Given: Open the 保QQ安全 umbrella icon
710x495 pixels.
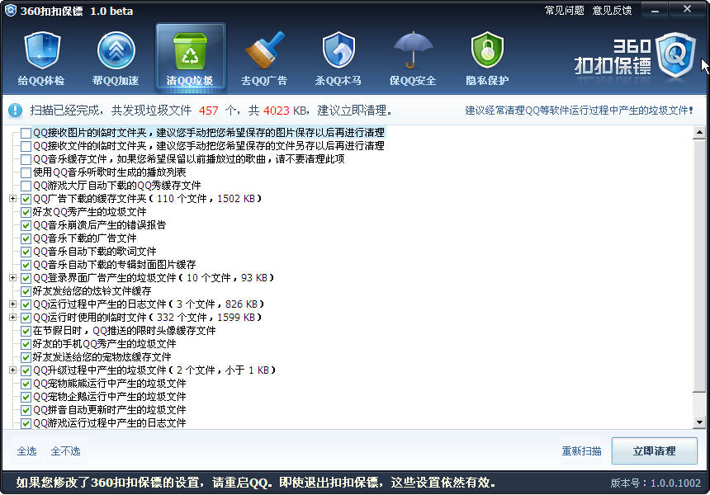Looking at the screenshot, I should click(x=413, y=52).
